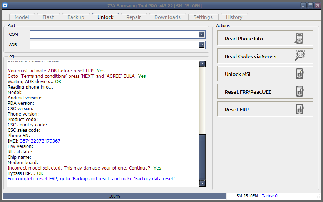The width and height of the screenshot is (323, 202).
Task: Click 'Waiting ADB device... OK' log line
Action: point(35,81)
